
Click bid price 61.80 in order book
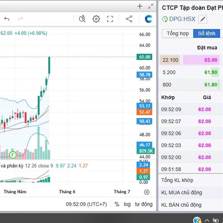(x=211, y=85)
